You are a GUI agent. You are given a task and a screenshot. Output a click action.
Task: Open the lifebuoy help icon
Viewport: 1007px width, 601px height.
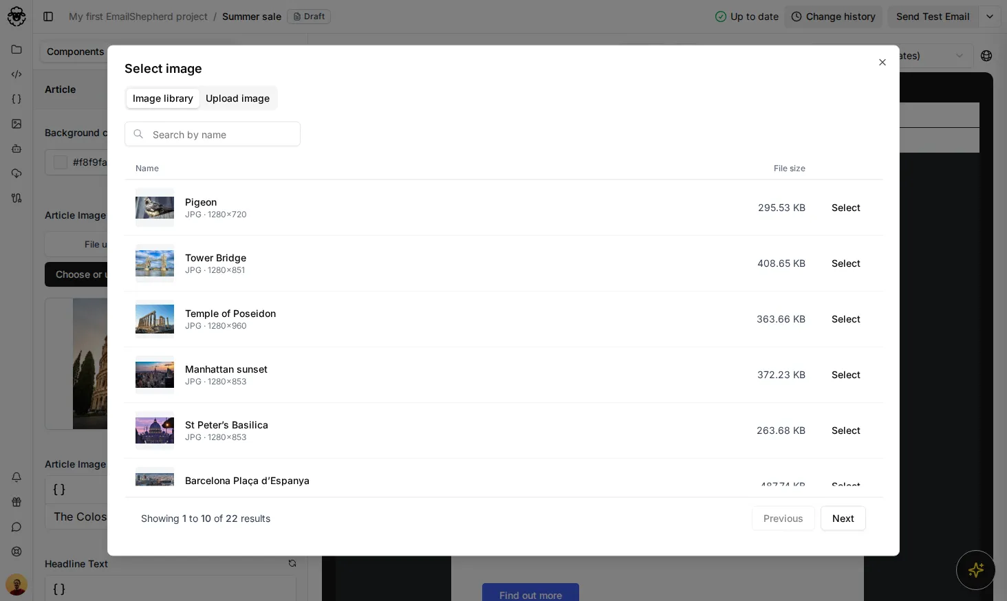(x=17, y=551)
